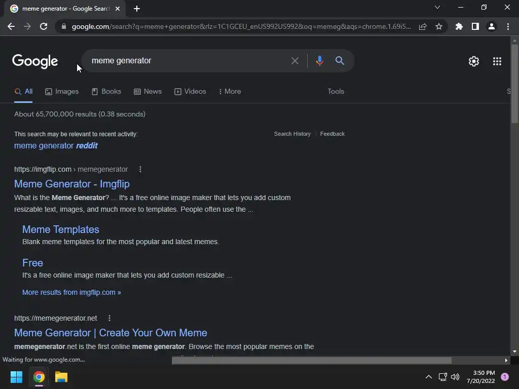The height and width of the screenshot is (389, 519).
Task: Go back to the previous page
Action: point(11,26)
